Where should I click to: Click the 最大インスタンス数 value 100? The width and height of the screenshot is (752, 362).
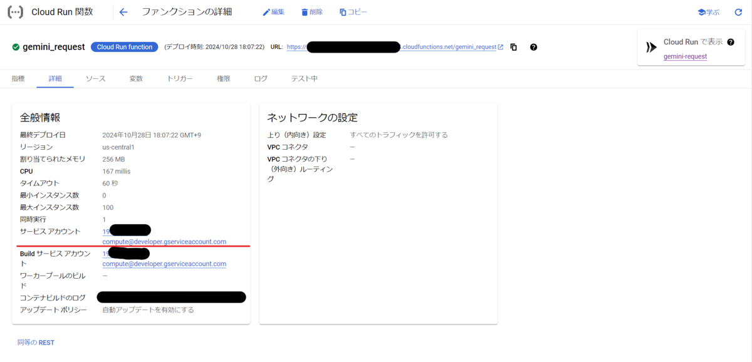pos(108,207)
